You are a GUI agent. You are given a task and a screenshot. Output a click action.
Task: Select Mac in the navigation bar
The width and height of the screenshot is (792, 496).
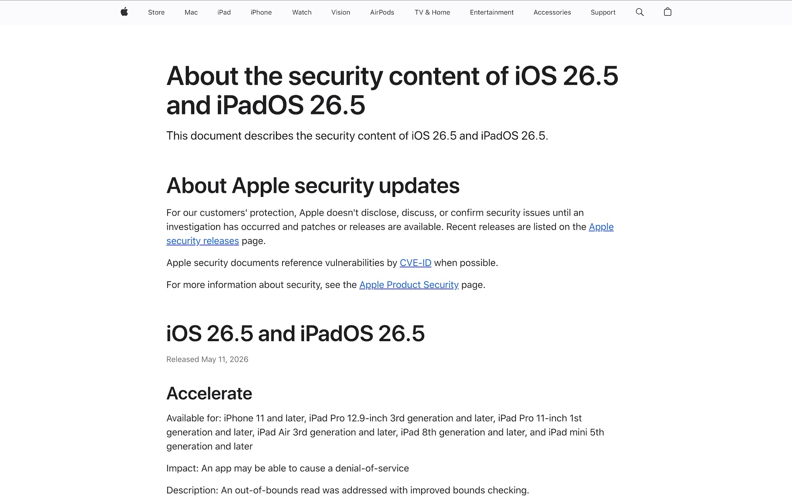pyautogui.click(x=191, y=12)
